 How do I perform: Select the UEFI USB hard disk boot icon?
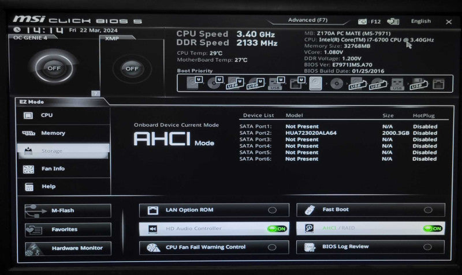point(235,83)
